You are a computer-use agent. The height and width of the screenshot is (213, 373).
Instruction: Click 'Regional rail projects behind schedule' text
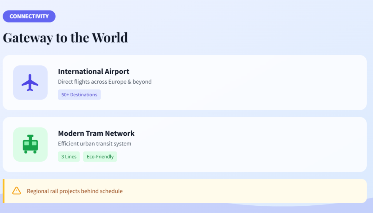tap(75, 191)
